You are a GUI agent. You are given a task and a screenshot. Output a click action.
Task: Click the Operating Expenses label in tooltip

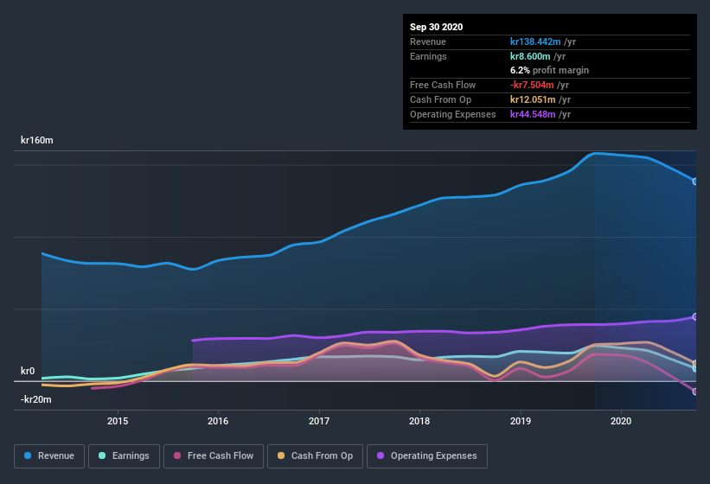click(x=453, y=114)
